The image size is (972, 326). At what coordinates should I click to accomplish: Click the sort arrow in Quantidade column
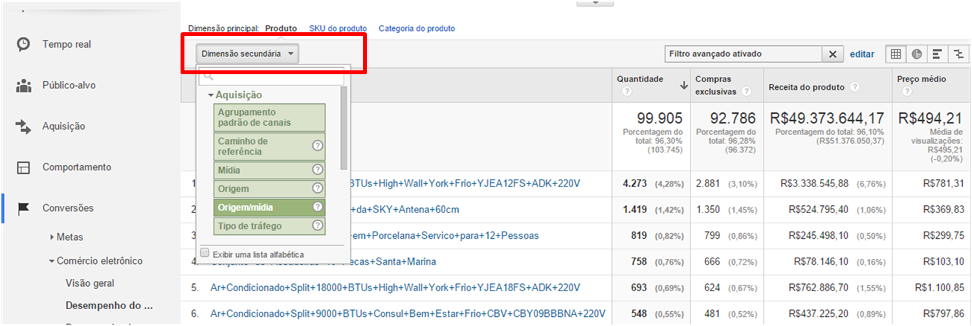[x=683, y=85]
